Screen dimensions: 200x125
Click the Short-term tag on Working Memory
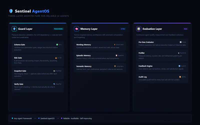click(x=120, y=45)
